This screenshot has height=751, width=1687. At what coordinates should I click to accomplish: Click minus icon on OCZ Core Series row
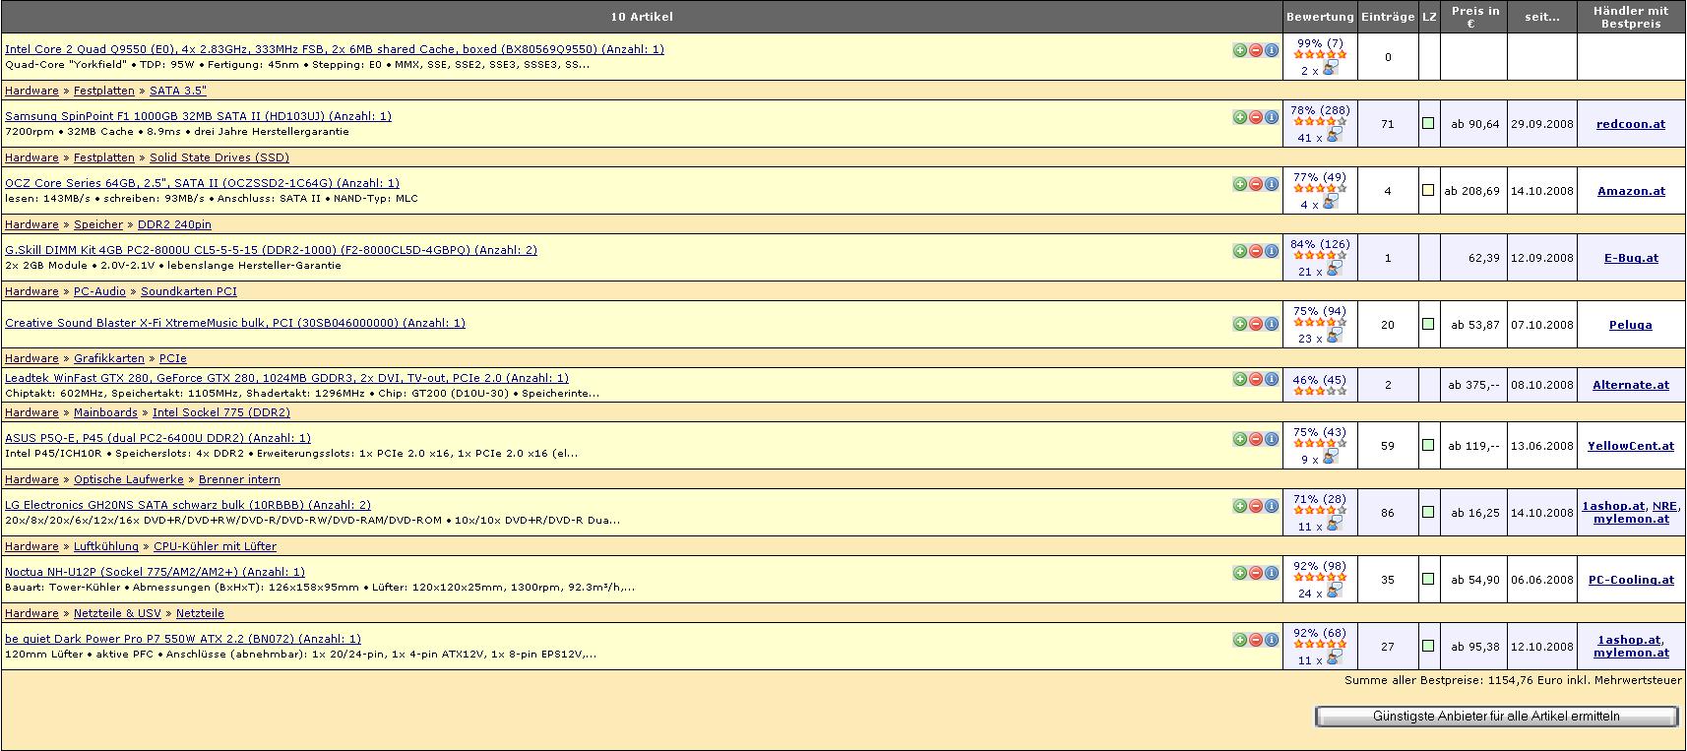click(x=1256, y=183)
